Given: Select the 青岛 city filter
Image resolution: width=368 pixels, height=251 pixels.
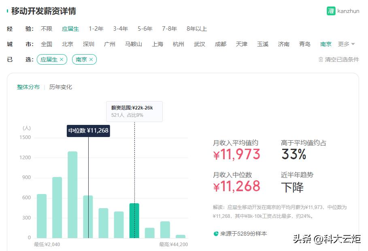Looking at the screenshot, I should [x=304, y=44].
